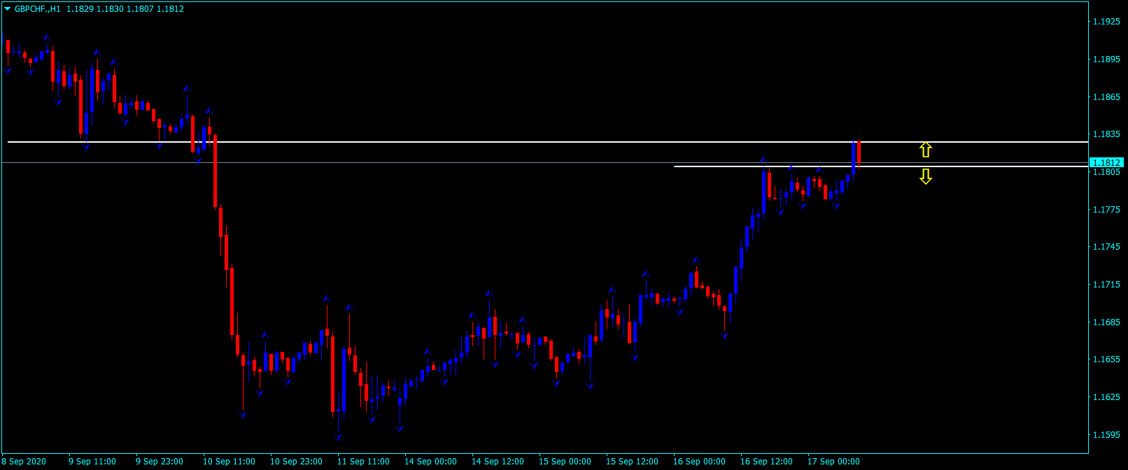Image resolution: width=1128 pixels, height=470 pixels.
Task: Click the price axis label 1.1745
Action: [1106, 247]
